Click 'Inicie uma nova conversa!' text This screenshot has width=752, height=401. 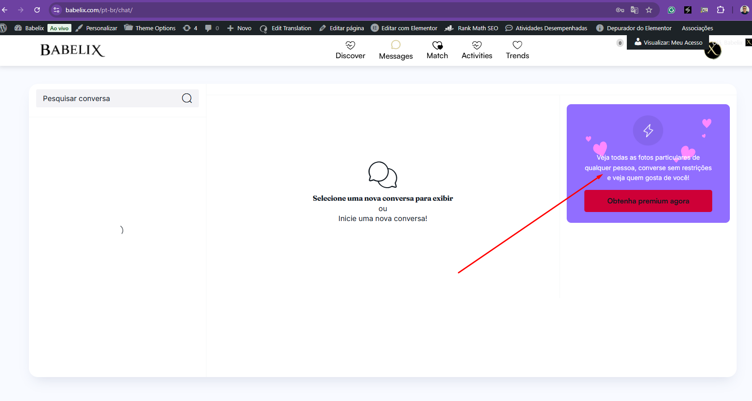click(383, 218)
